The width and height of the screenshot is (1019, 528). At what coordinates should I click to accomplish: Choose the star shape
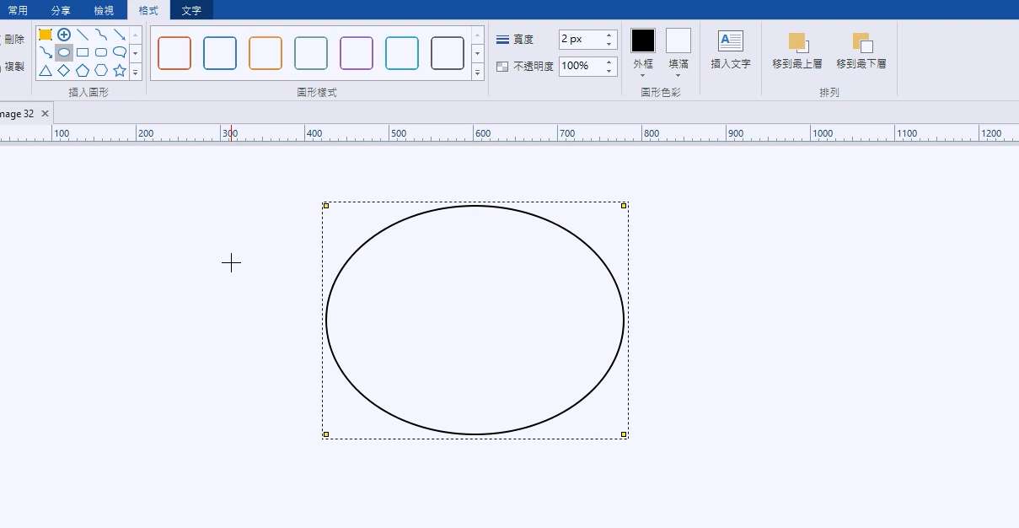pos(120,70)
